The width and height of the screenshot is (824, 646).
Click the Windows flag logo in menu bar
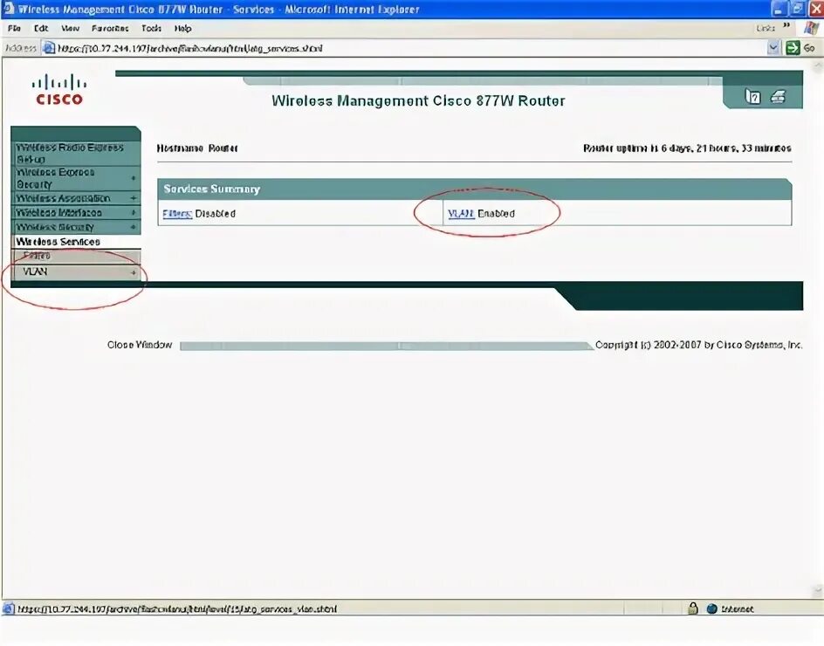[x=811, y=28]
